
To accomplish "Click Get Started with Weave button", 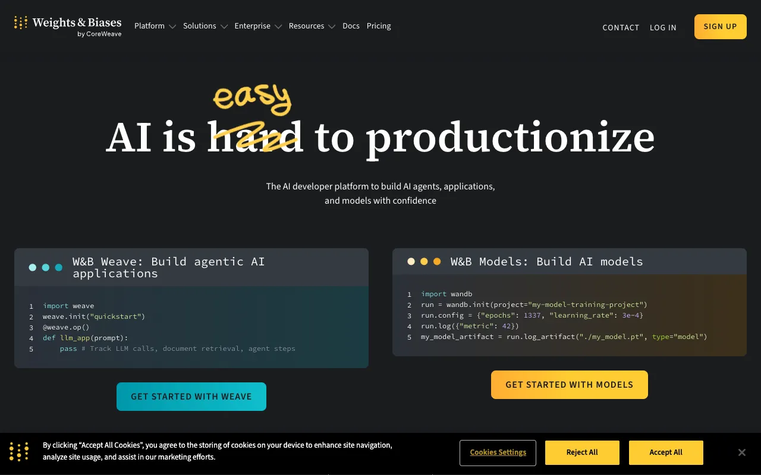I will coord(191,397).
